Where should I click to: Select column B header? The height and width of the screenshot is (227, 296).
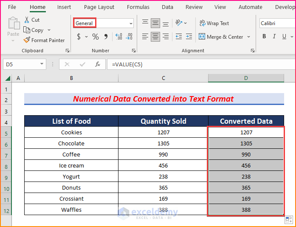pos(71,78)
